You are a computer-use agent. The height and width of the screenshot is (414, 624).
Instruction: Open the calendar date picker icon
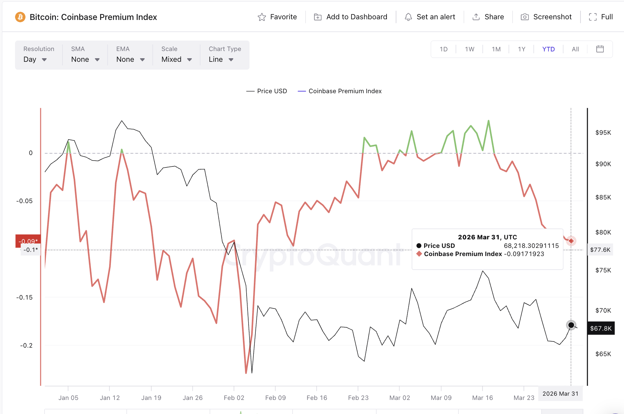pyautogui.click(x=600, y=49)
